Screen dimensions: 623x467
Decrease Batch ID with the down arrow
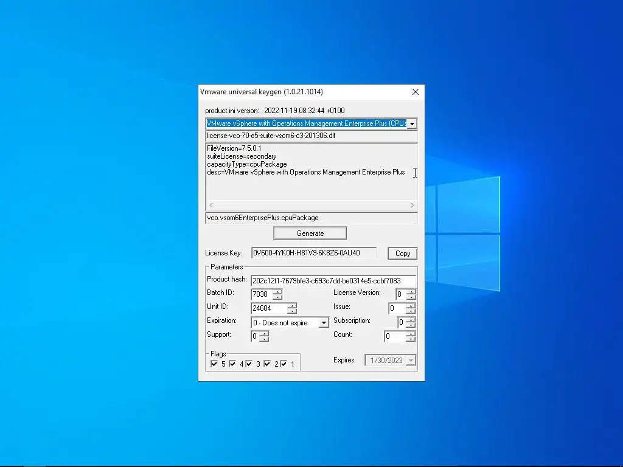(277, 297)
